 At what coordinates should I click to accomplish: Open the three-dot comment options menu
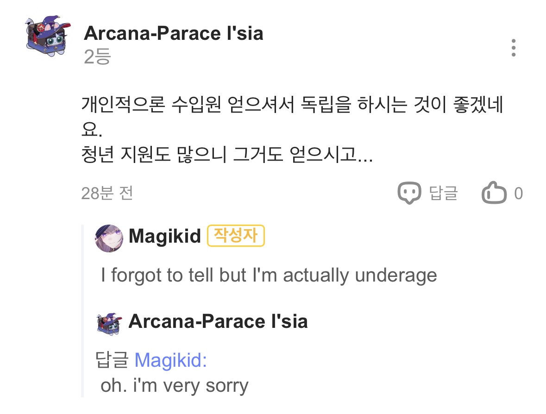513,48
